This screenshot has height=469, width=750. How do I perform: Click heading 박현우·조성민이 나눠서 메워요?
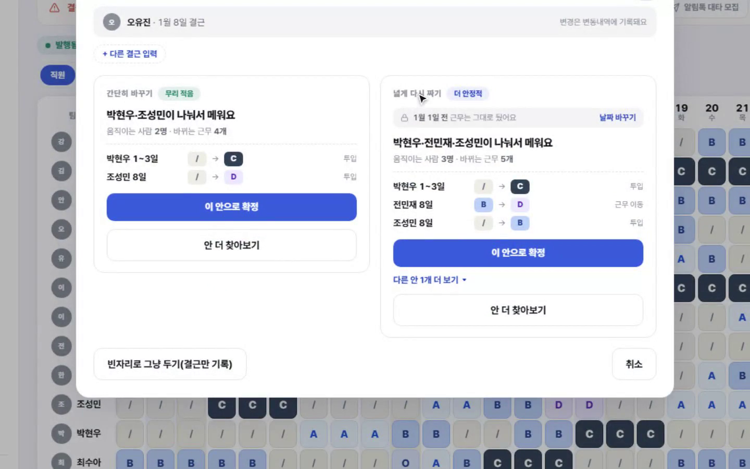[171, 115]
